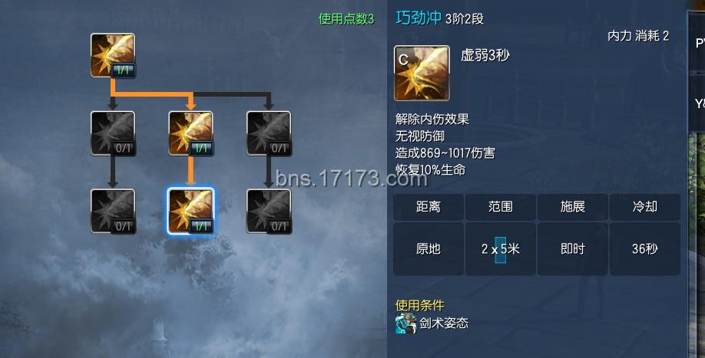Click the 范围 column header
Viewport: 705px width, 358px height.
[501, 207]
